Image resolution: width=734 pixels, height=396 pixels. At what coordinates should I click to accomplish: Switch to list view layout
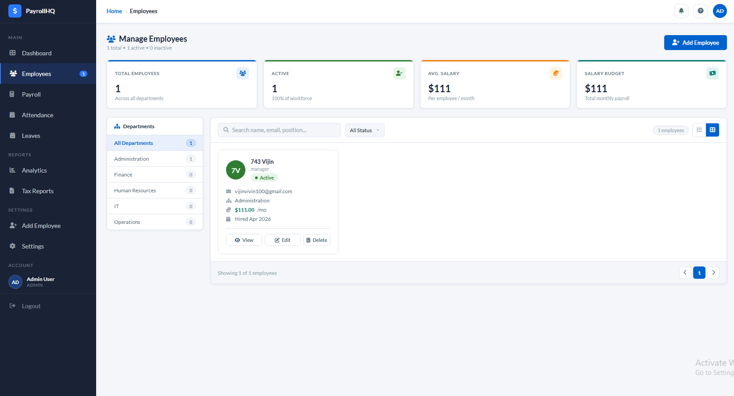click(699, 130)
